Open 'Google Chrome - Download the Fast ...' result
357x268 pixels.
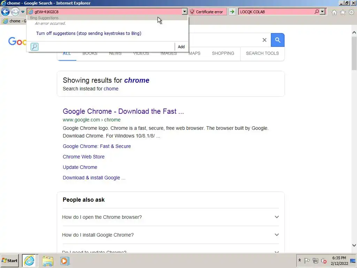[123, 111]
